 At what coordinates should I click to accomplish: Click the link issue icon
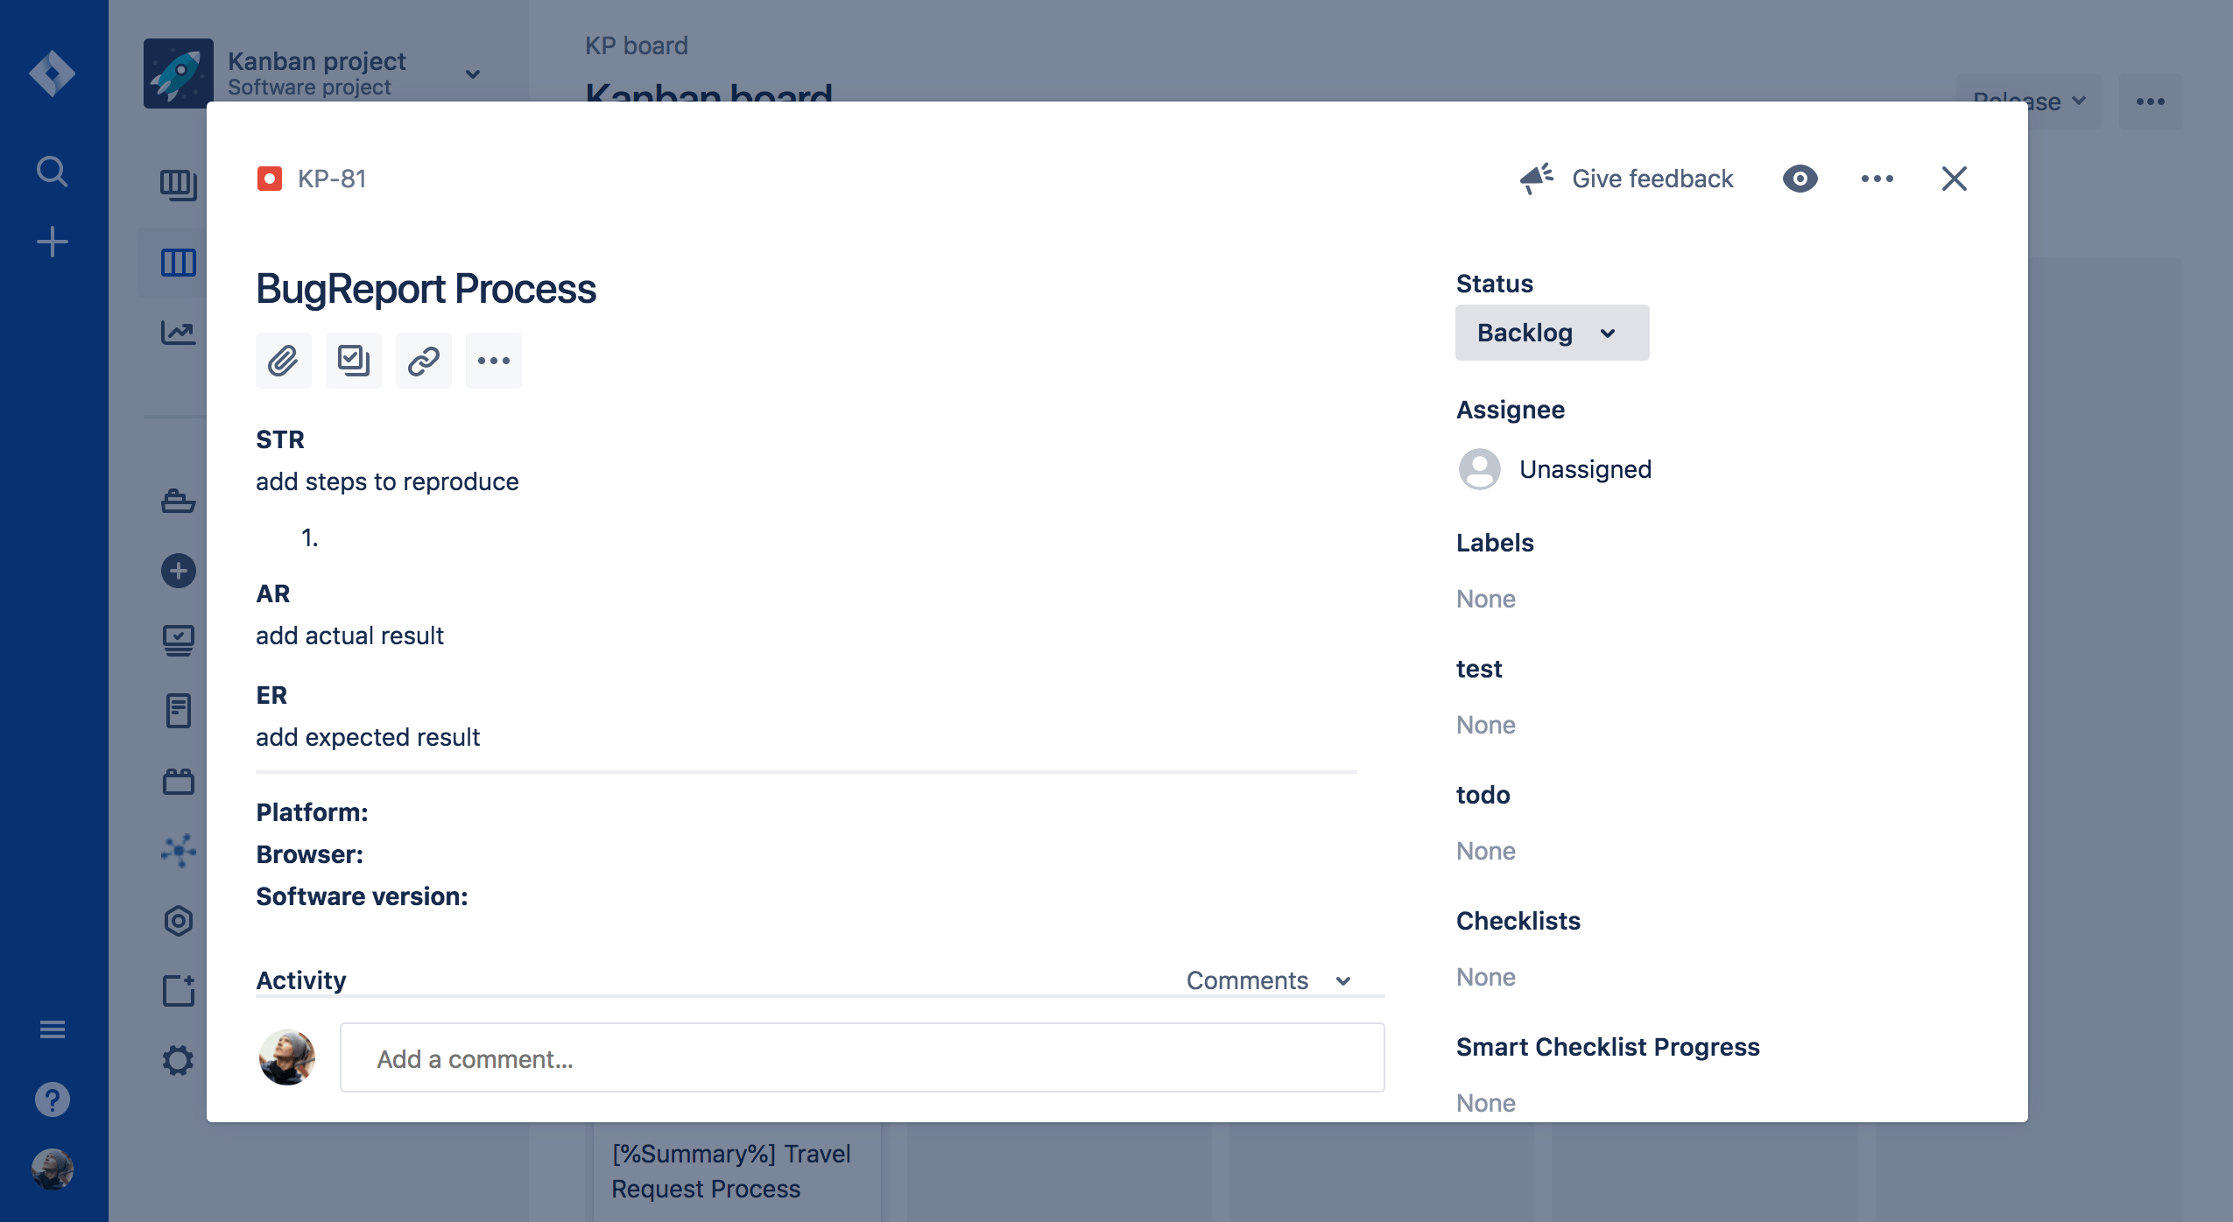point(423,361)
